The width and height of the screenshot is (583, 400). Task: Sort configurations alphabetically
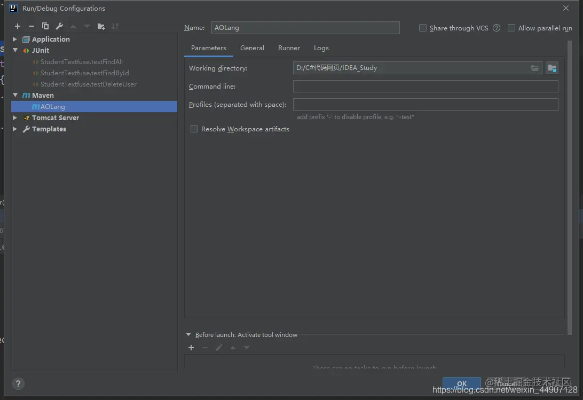click(115, 26)
